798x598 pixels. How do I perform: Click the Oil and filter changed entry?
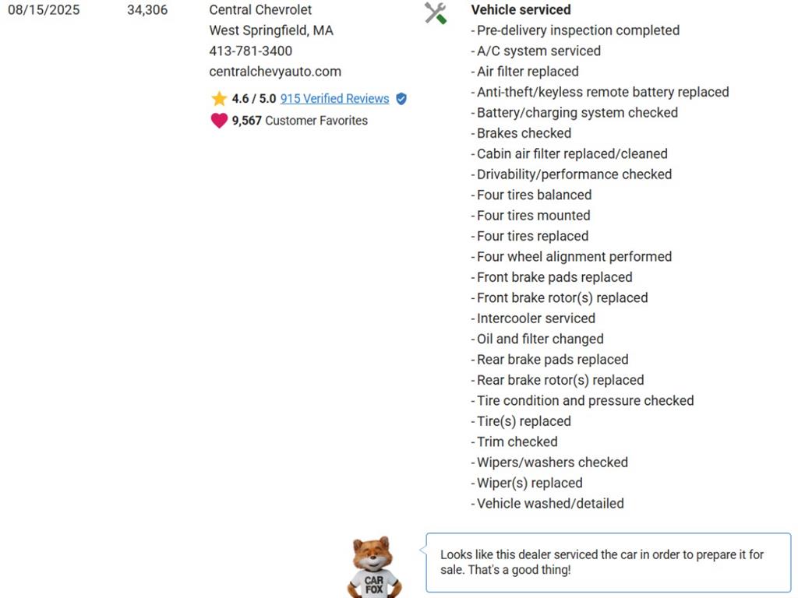[540, 339]
